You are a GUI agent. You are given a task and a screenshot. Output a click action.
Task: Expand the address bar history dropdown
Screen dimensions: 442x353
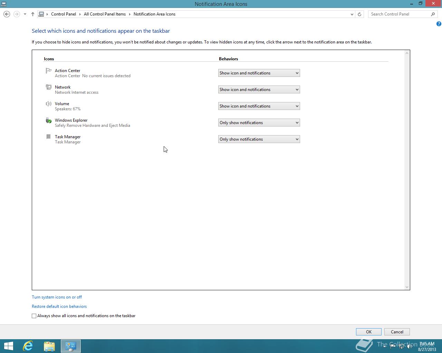tap(352, 14)
